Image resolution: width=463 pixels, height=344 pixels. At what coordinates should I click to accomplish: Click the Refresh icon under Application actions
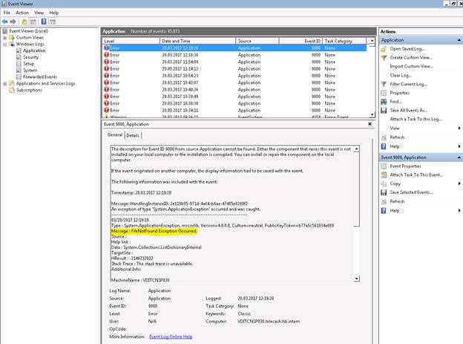(384, 137)
